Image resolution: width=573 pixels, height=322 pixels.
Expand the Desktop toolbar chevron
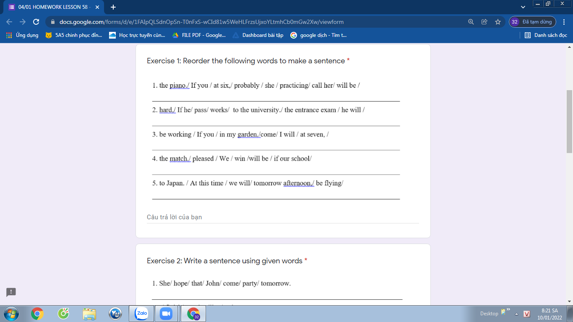(x=508, y=310)
